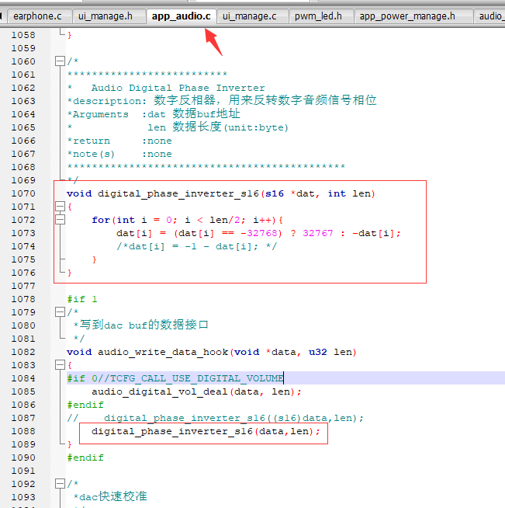Select the app_audio.c tab
505x508 pixels.
182,16
